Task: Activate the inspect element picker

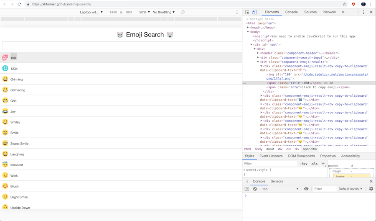Action: pos(247,12)
